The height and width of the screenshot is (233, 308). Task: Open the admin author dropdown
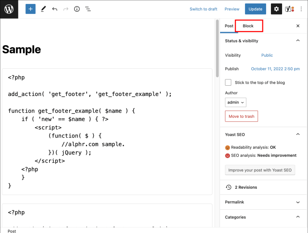point(236,102)
